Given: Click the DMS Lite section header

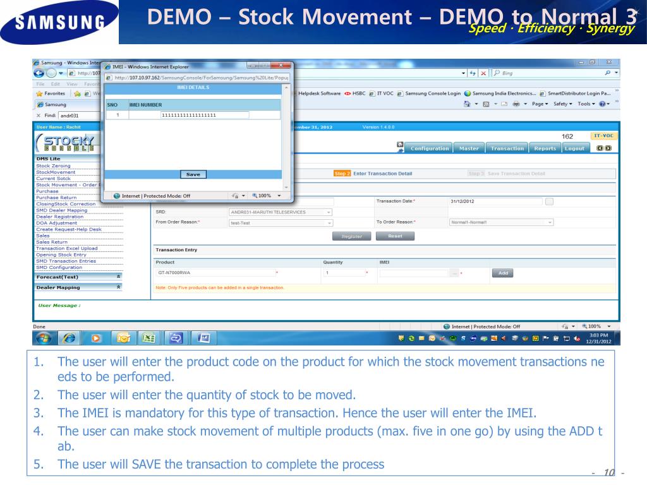Looking at the screenshot, I should [x=48, y=159].
